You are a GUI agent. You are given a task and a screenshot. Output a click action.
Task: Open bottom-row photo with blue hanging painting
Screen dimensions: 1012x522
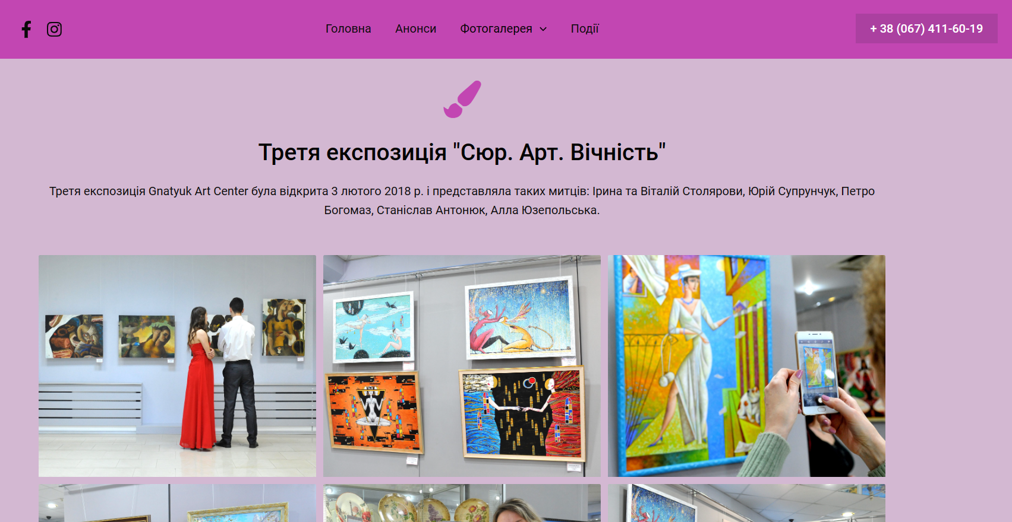pos(746,503)
